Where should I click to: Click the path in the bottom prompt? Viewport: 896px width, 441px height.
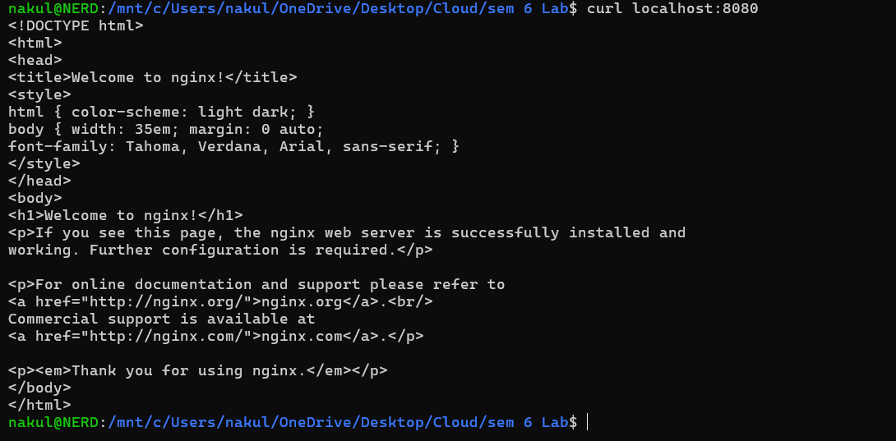pyautogui.click(x=337, y=422)
